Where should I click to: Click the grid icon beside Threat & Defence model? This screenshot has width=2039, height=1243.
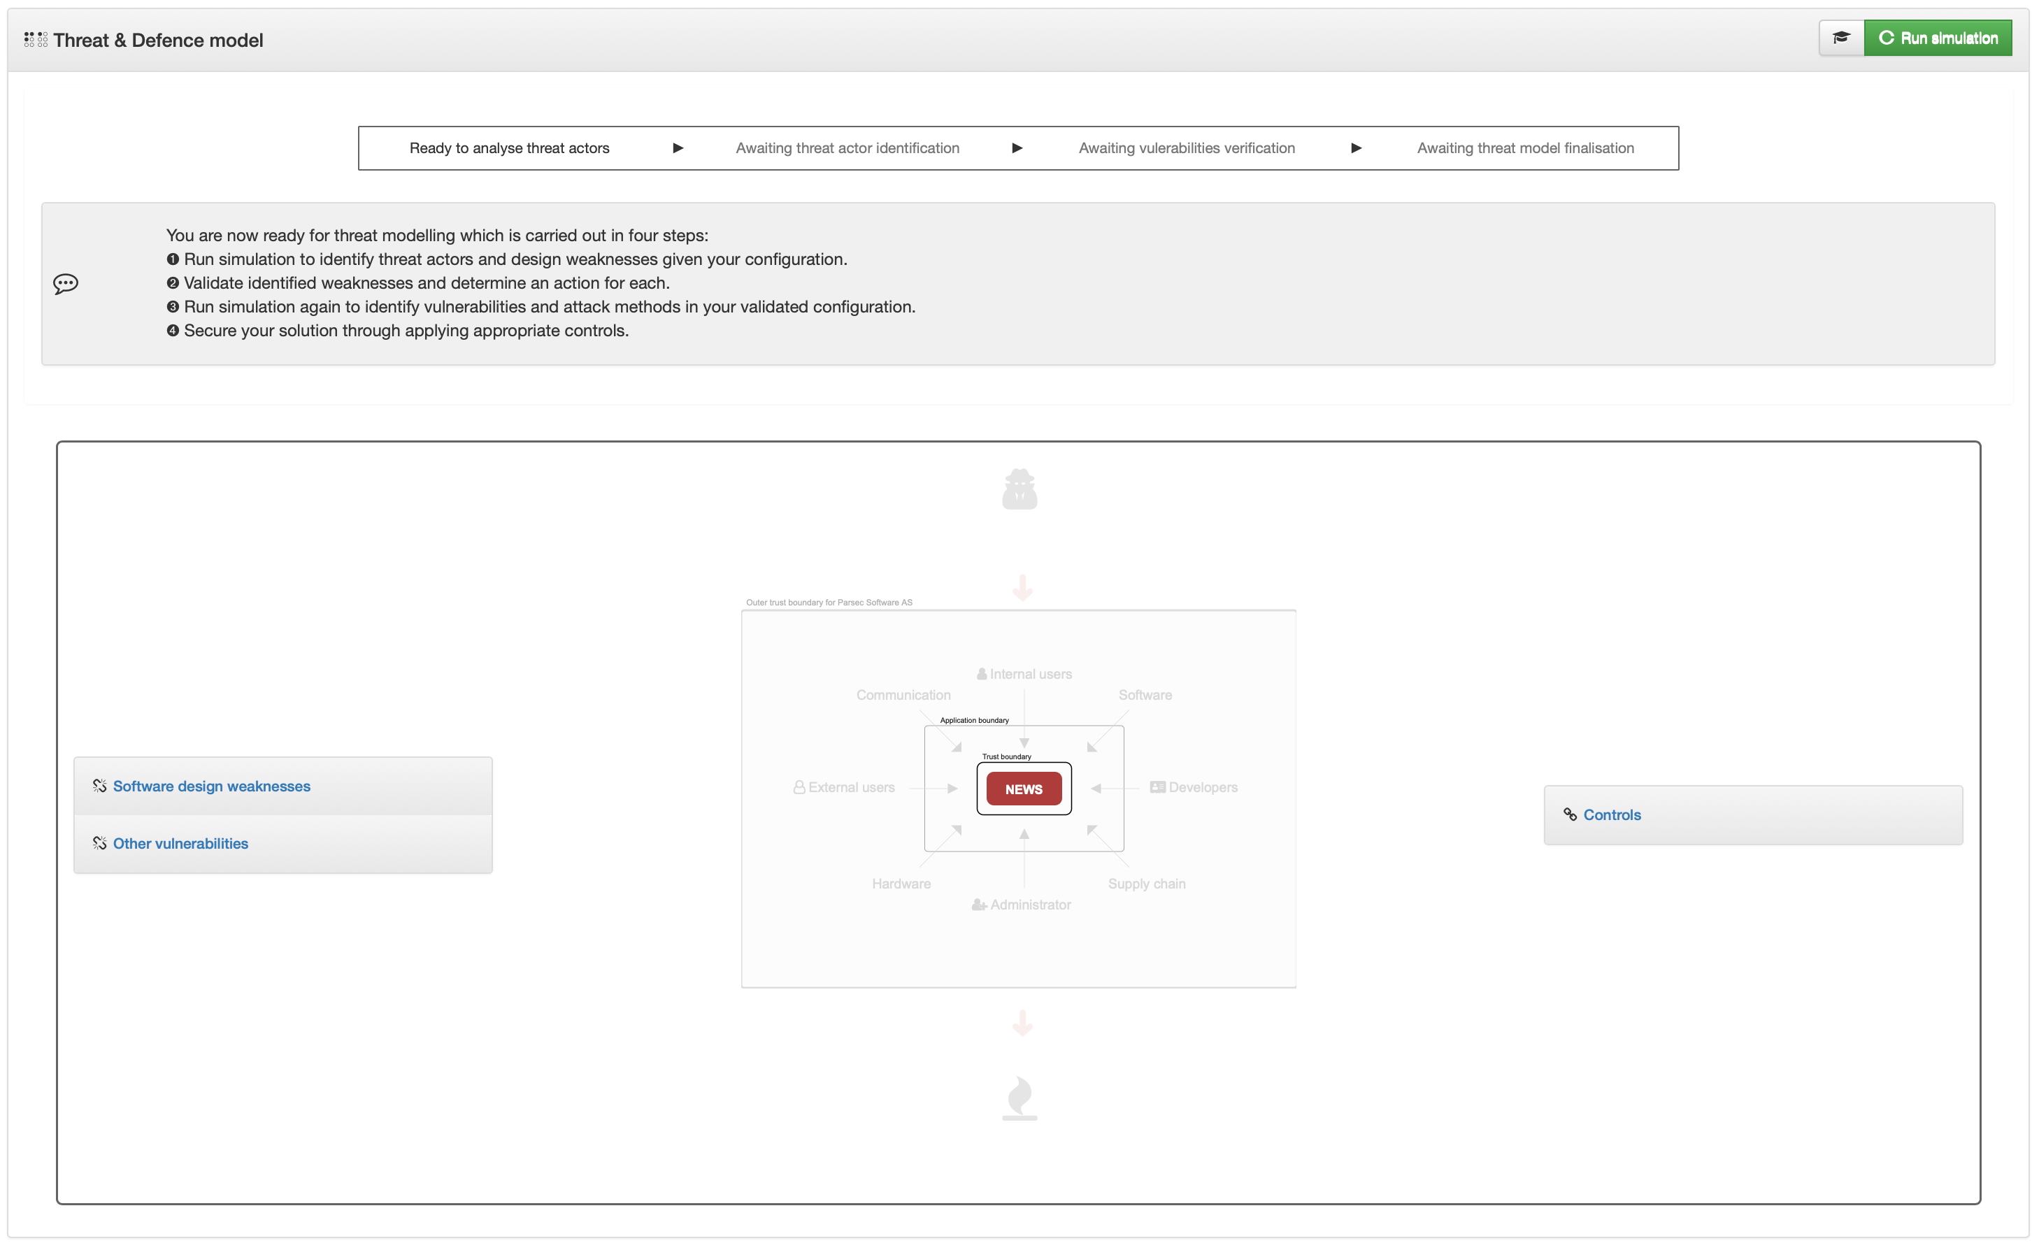click(x=36, y=40)
